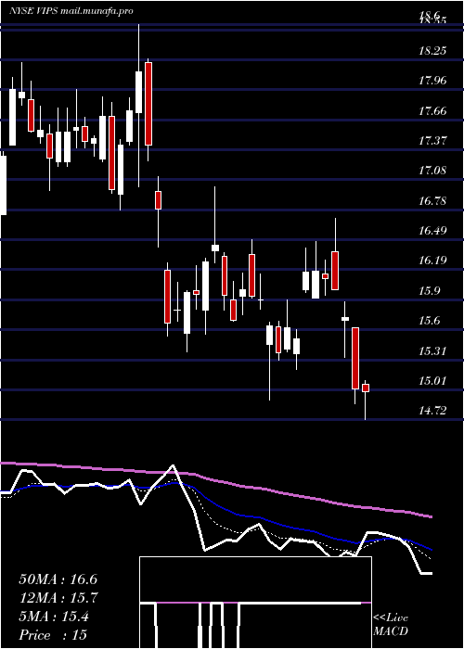Click the 15.6 price axis label
Image resolution: width=464 pixels, height=649 pixels.
click(429, 321)
